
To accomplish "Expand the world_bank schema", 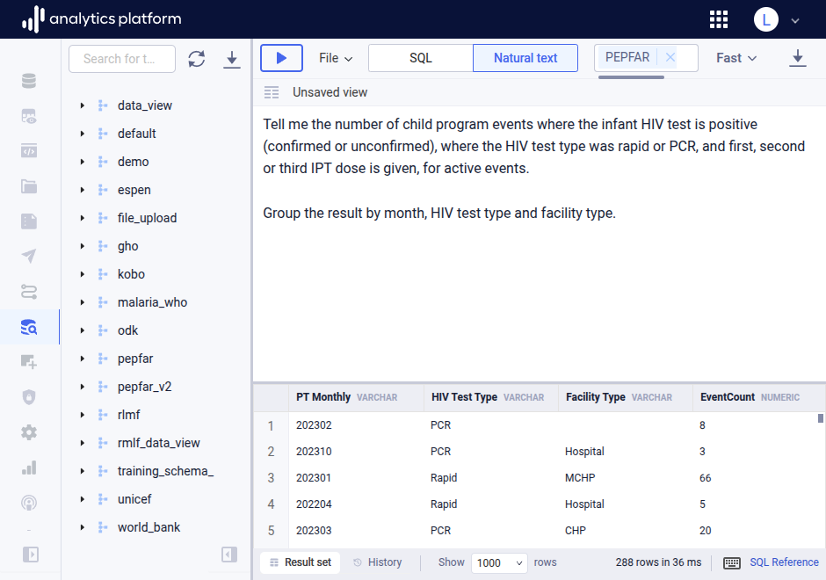I will [83, 527].
